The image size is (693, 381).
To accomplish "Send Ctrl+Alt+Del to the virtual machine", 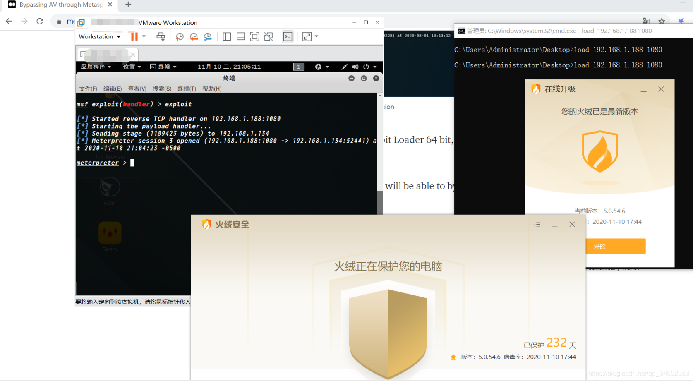I will click(161, 36).
